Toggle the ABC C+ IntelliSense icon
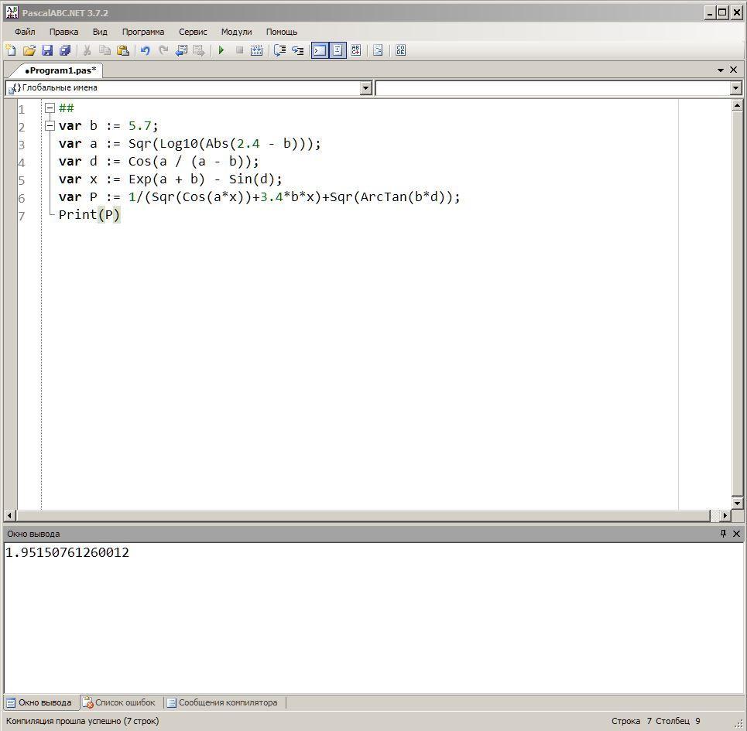This screenshot has width=747, height=731. pyautogui.click(x=355, y=50)
